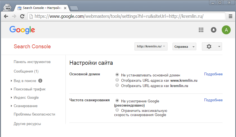Open the Справка dropdown

[x=184, y=47]
